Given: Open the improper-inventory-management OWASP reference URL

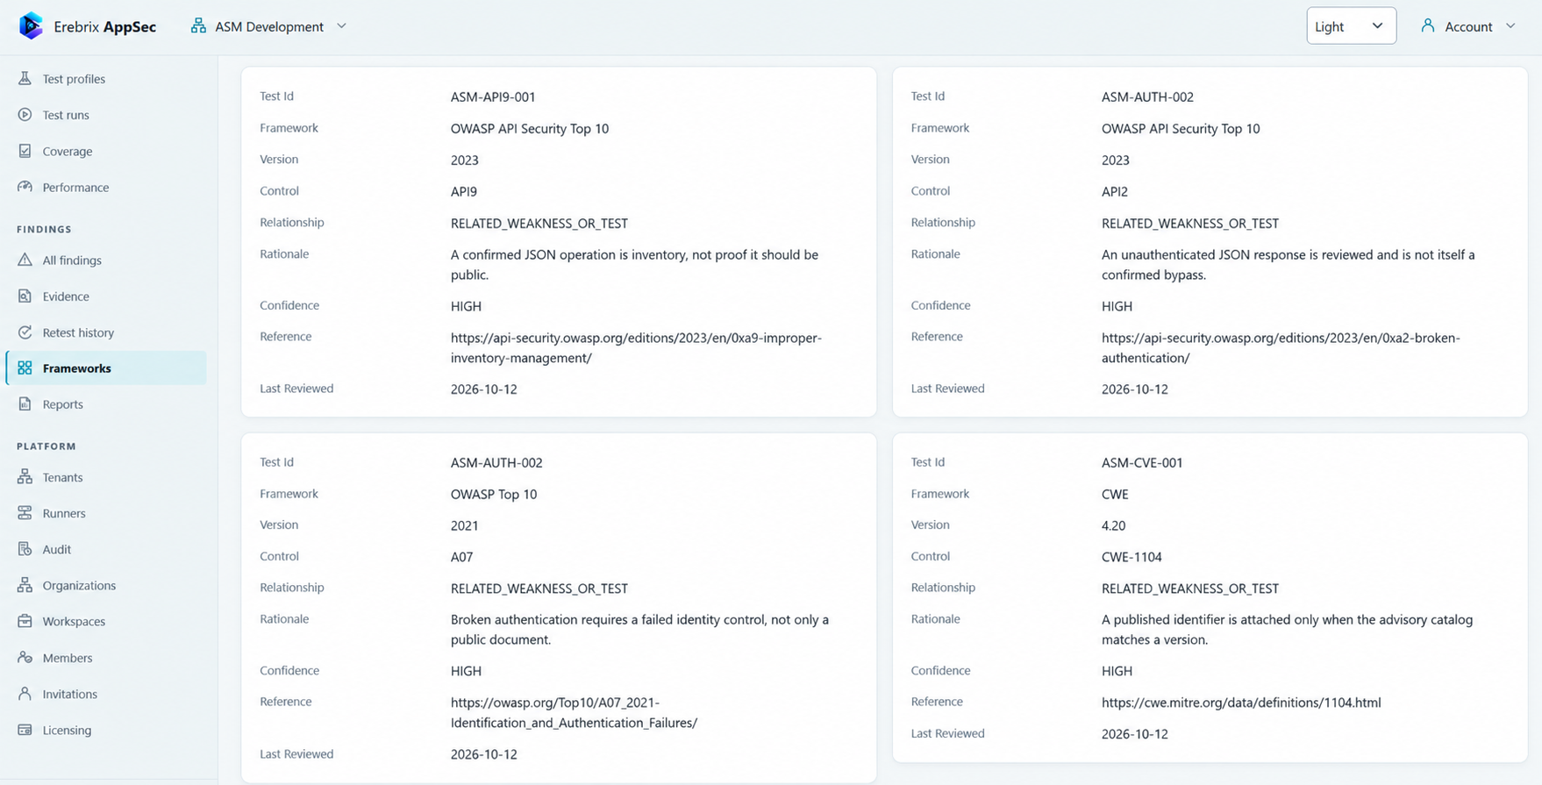Looking at the screenshot, I should click(636, 347).
